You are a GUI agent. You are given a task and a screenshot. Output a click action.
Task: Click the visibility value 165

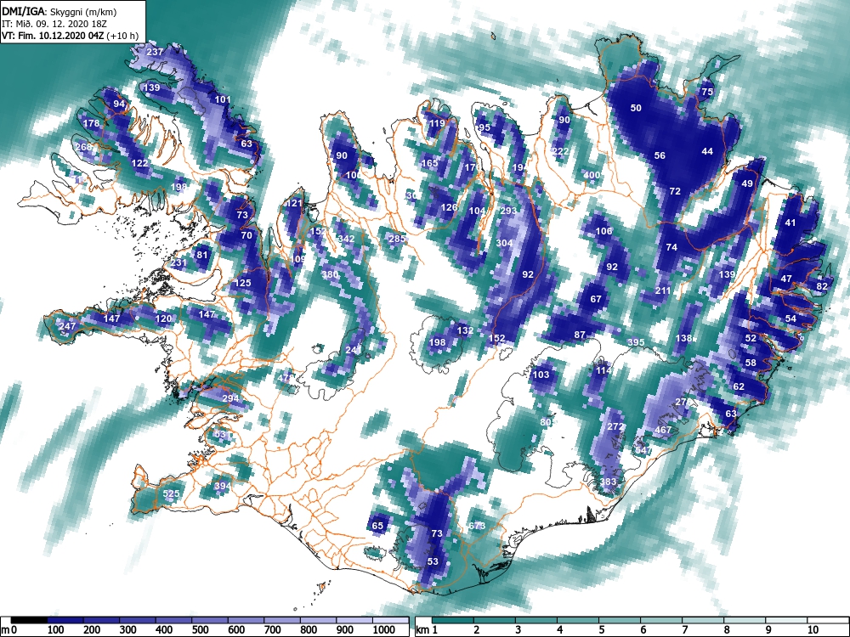(x=429, y=163)
